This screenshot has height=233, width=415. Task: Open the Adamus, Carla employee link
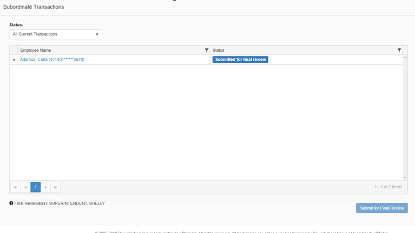pos(52,59)
